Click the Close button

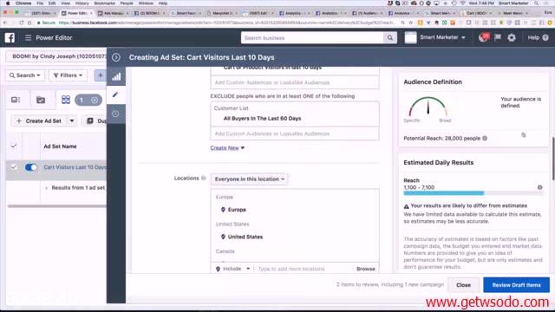(x=463, y=285)
